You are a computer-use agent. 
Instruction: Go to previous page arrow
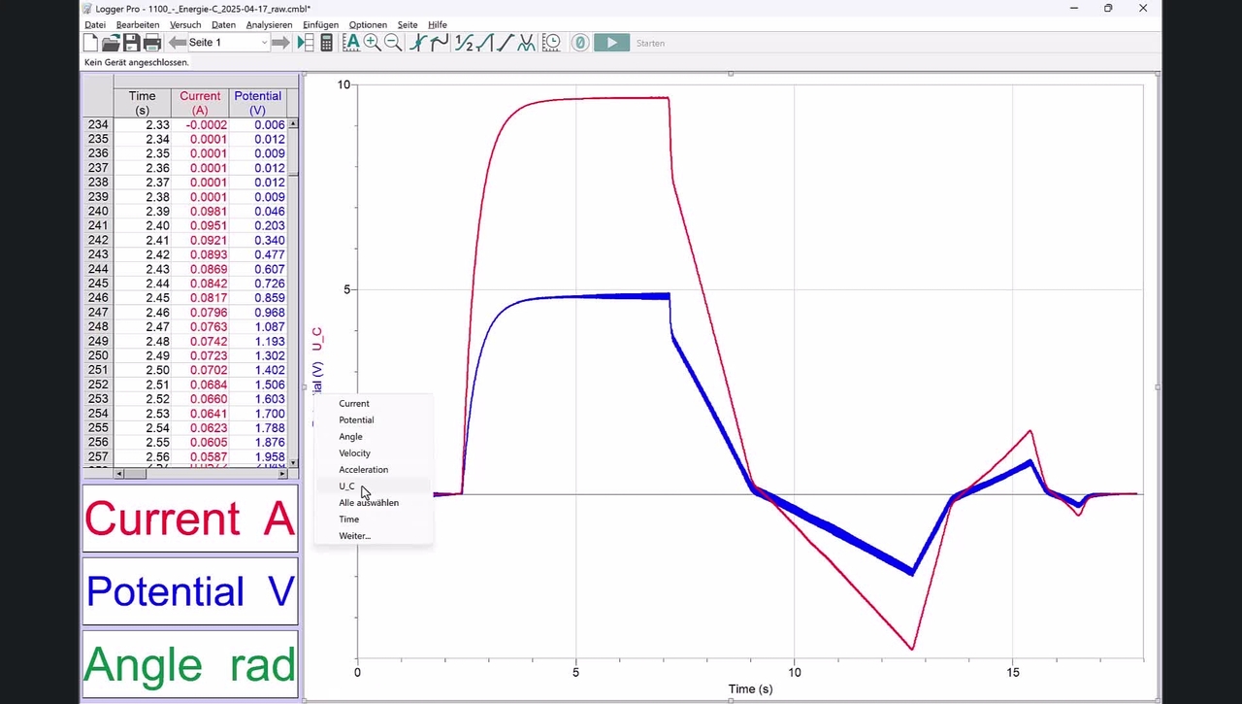pos(178,43)
